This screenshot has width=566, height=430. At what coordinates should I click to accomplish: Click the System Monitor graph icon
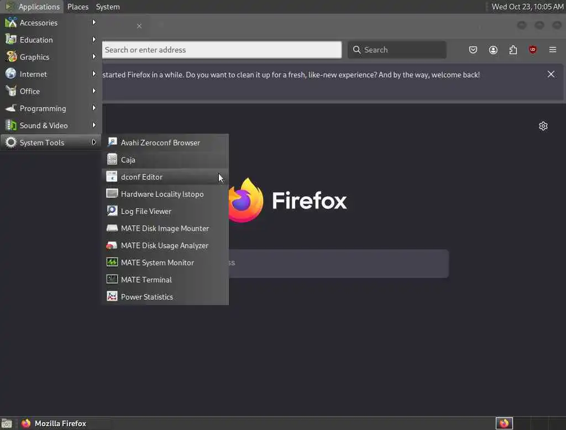click(112, 262)
